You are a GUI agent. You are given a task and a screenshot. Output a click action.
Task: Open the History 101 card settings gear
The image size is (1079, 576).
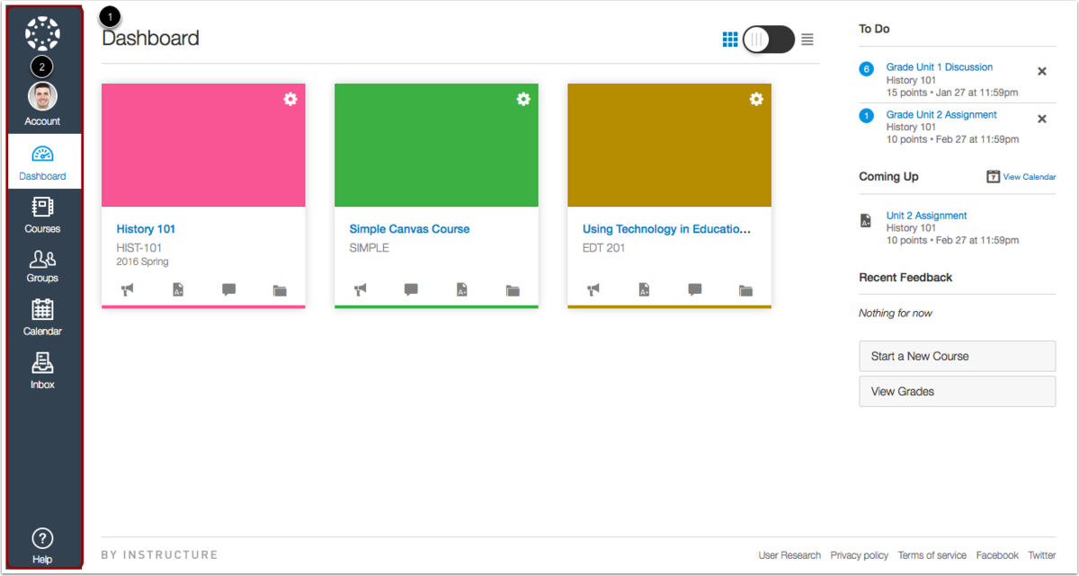pyautogui.click(x=290, y=99)
